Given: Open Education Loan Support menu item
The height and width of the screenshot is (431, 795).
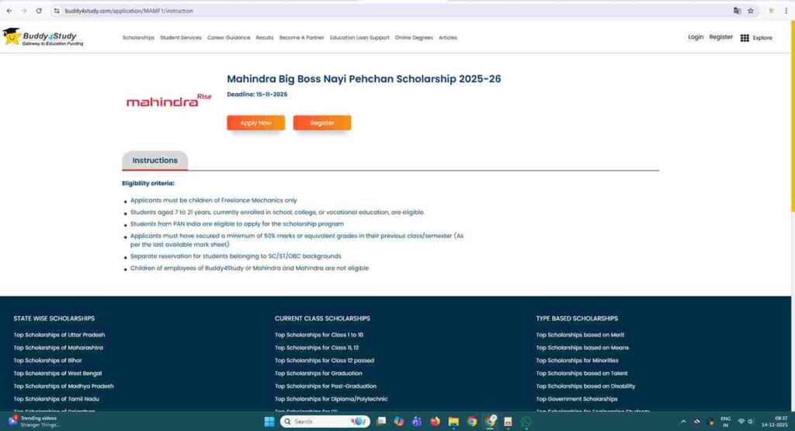Looking at the screenshot, I should tap(359, 37).
